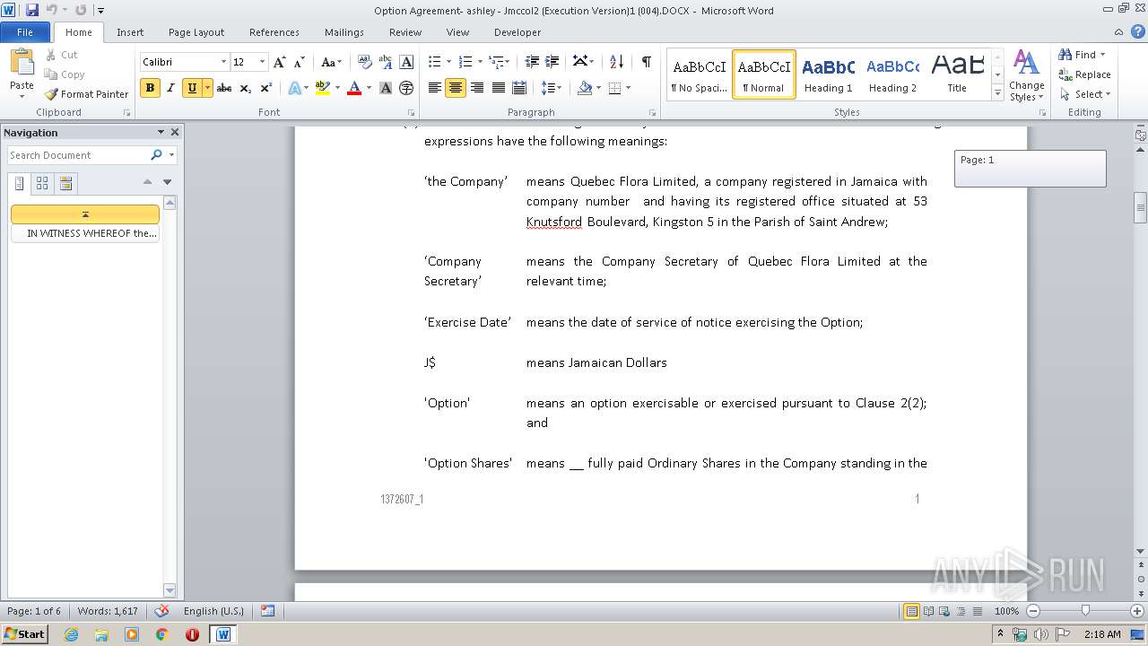Apply subscript formatting
The image size is (1148, 646).
[x=246, y=88]
